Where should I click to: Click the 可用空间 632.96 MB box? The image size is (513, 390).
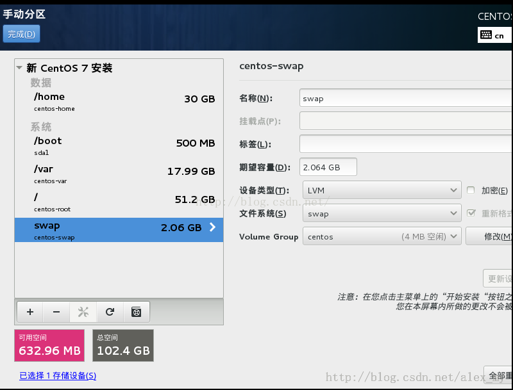(49, 346)
